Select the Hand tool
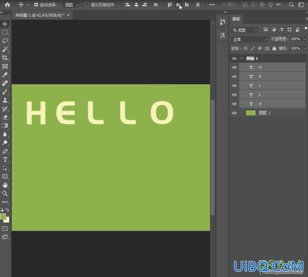 pyautogui.click(x=5, y=185)
